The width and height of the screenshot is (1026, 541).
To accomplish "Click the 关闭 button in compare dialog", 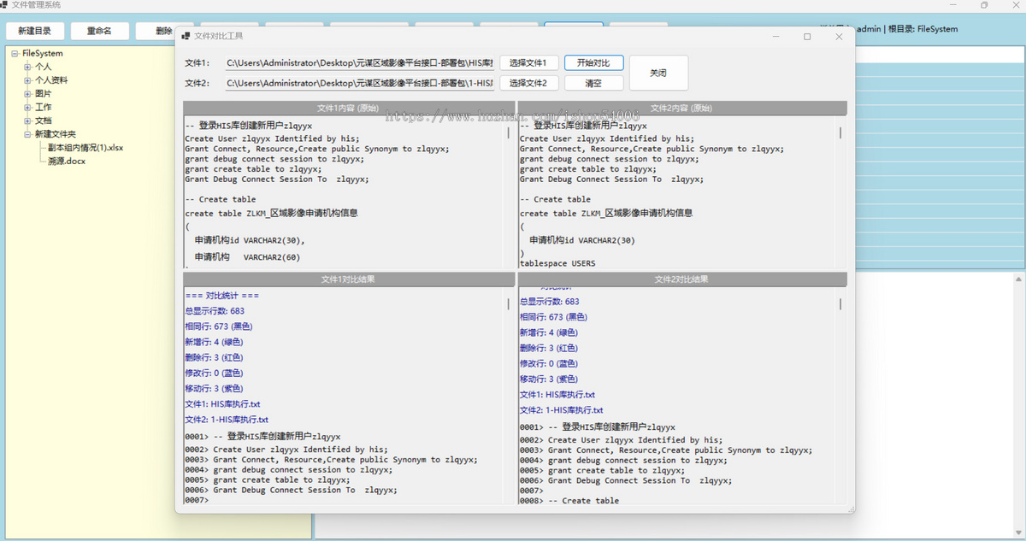I will click(x=657, y=74).
